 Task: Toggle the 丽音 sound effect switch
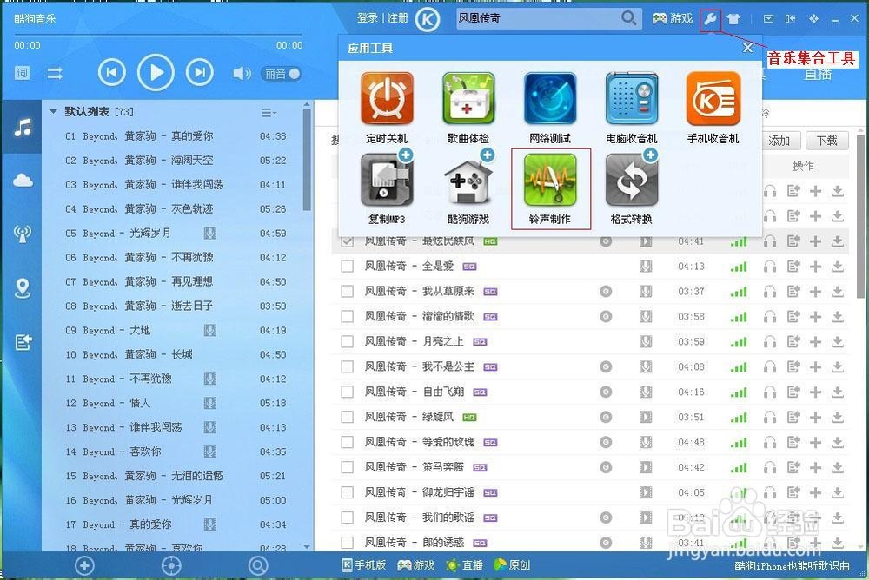(281, 74)
